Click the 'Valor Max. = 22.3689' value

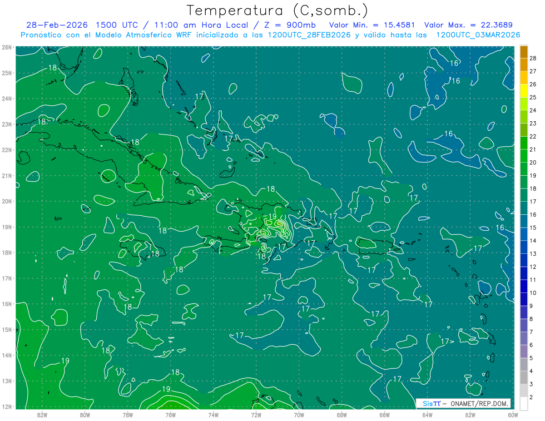coord(468,25)
